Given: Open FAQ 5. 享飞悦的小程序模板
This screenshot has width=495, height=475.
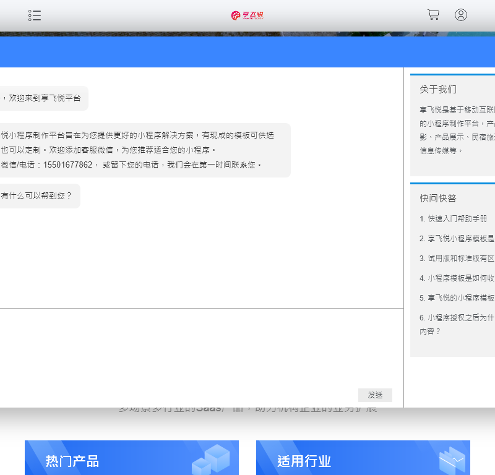Looking at the screenshot, I should point(457,298).
